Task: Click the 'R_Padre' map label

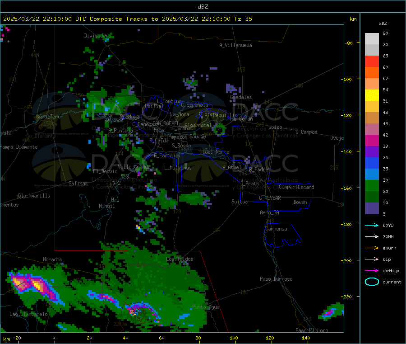Action: [x=258, y=170]
